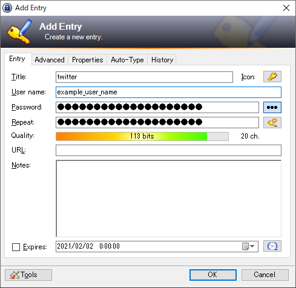Confirm the entry with OK

213,275
